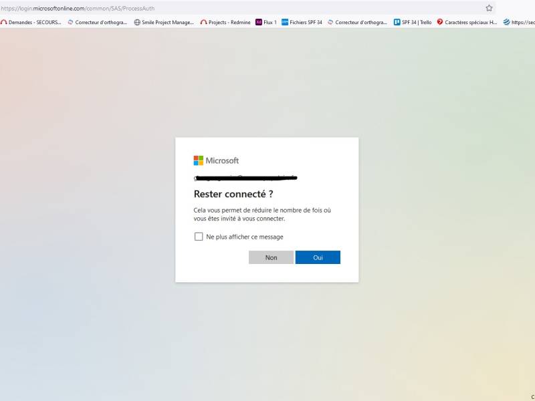Click the browser address bar URL

point(78,8)
